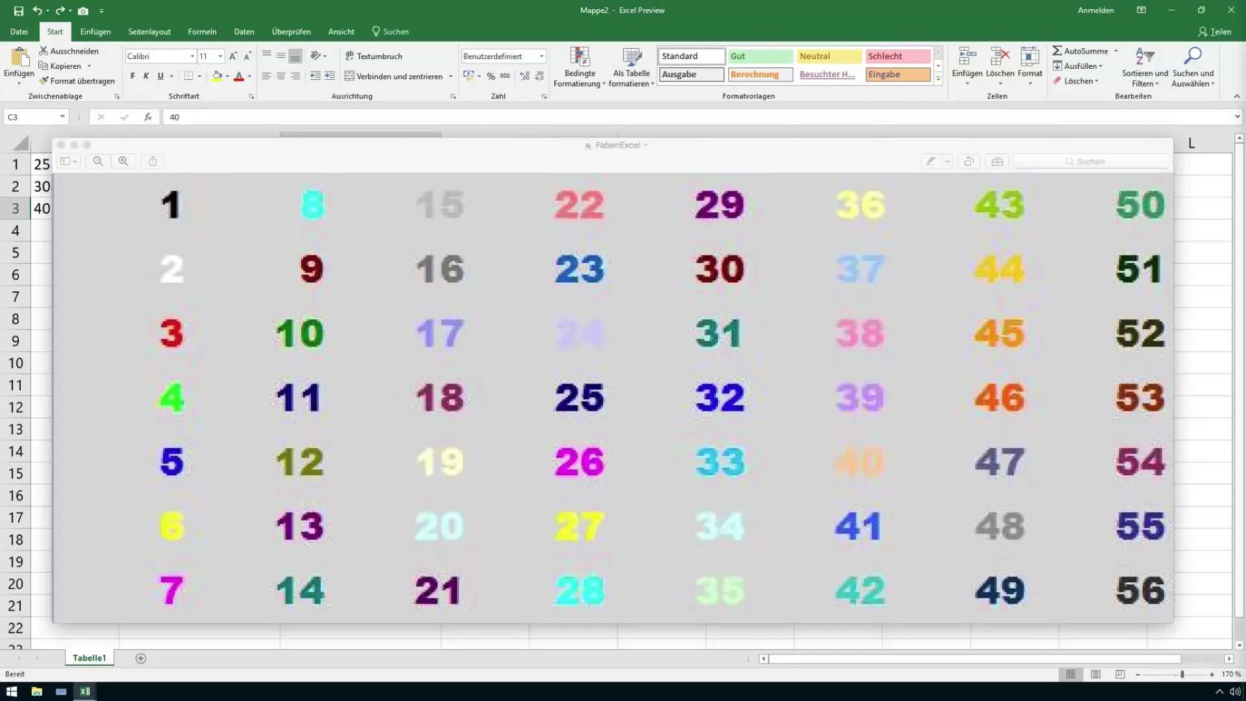Click Als Tabelle formatieren icon
1246x701 pixels.
pos(631,56)
